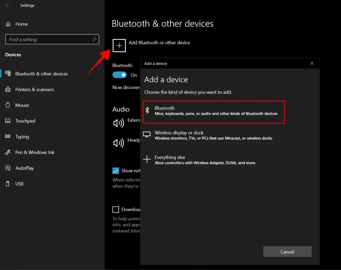Click the Everything else plus icon
341x270 pixels.
click(x=147, y=159)
